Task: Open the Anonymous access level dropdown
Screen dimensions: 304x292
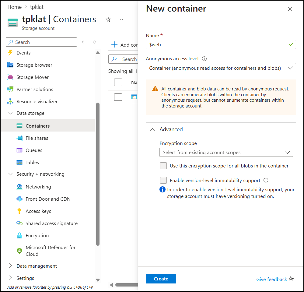Action: (x=221, y=68)
